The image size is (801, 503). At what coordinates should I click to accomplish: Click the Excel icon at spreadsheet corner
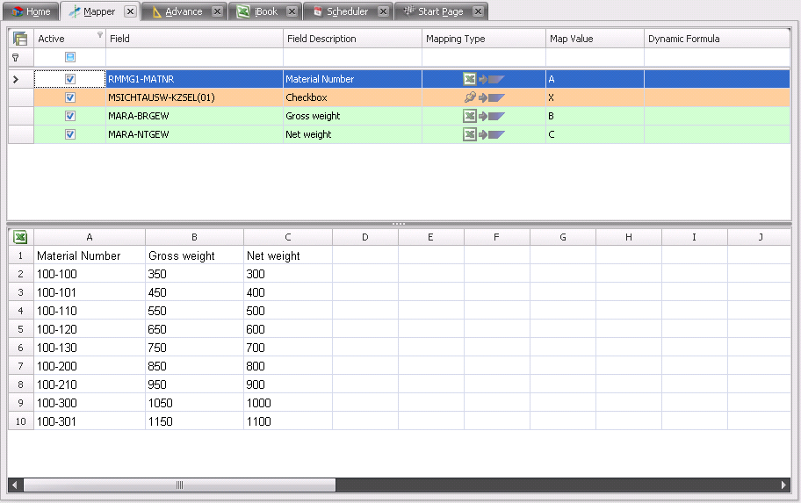click(20, 237)
